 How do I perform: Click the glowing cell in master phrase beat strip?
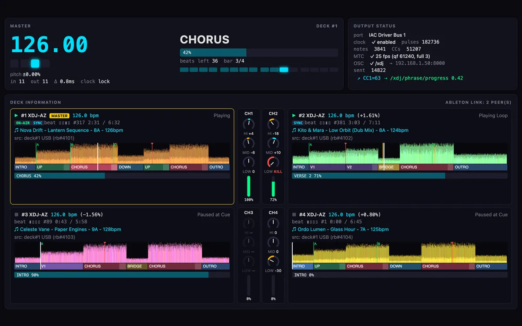click(x=284, y=70)
